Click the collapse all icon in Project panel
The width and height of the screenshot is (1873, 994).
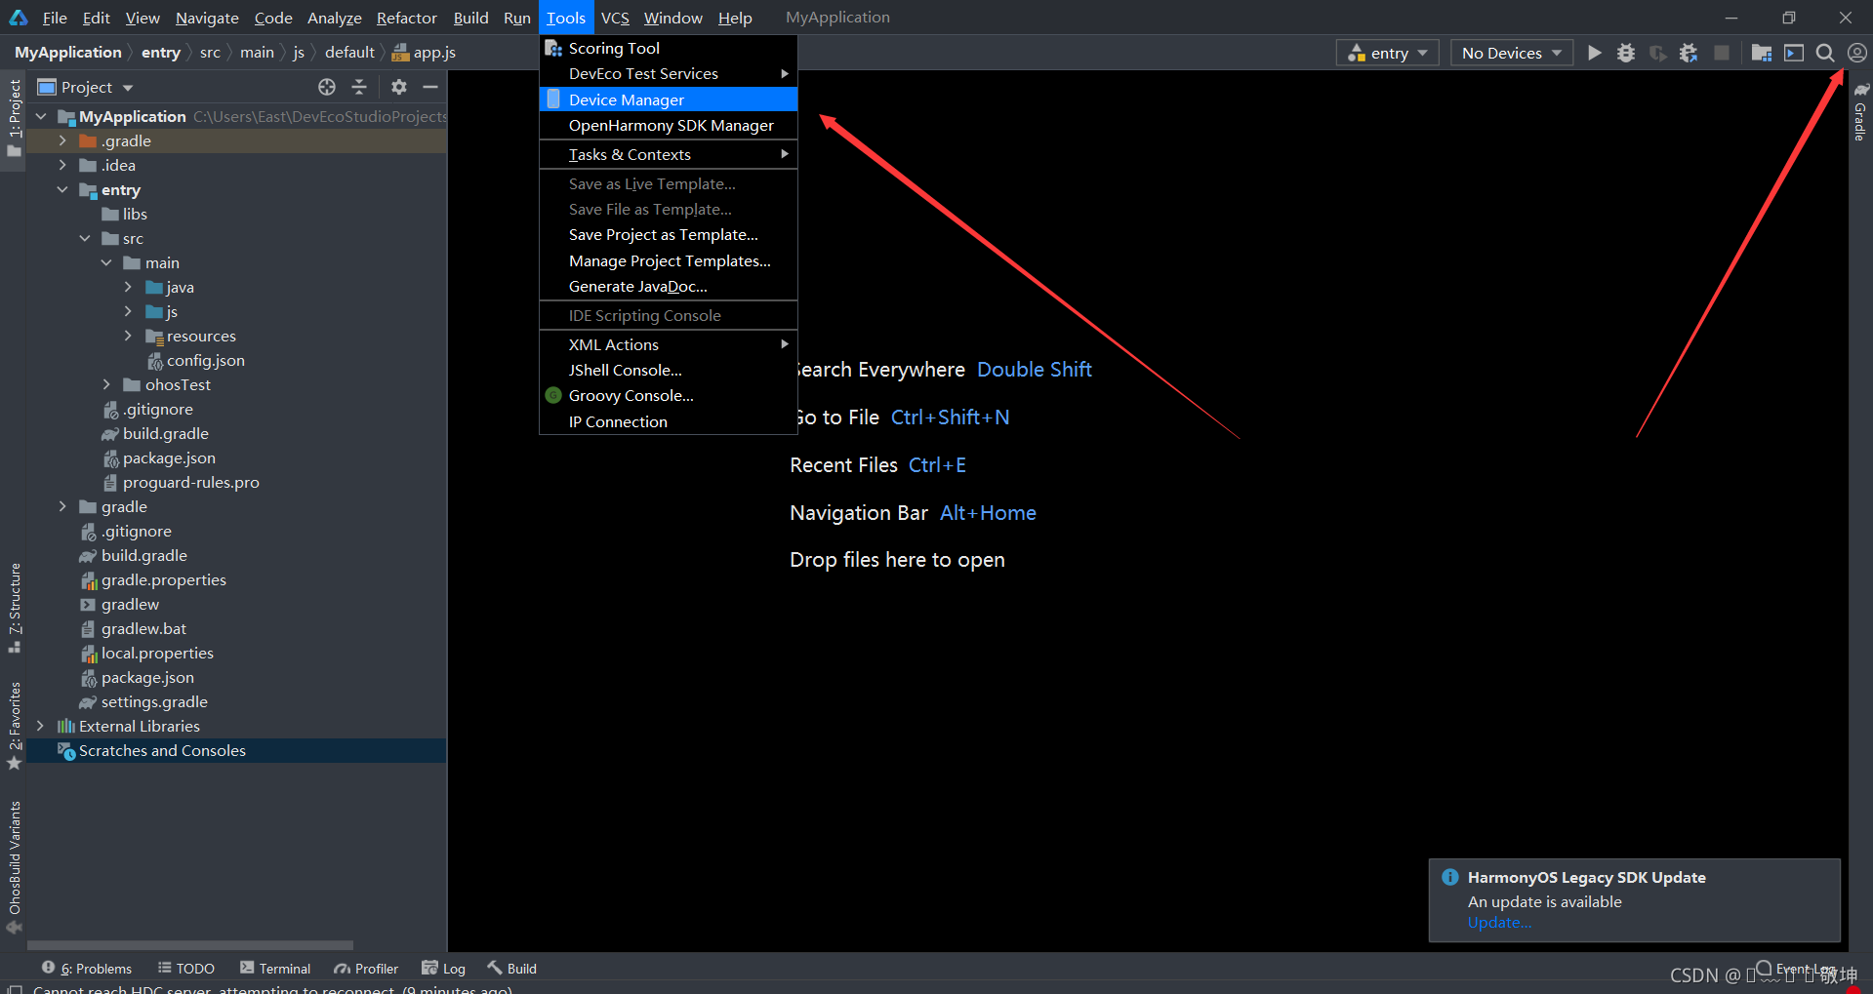[359, 87]
